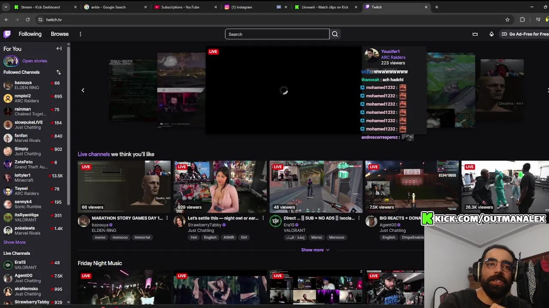Click Agent00 avatar under card

click(371, 221)
